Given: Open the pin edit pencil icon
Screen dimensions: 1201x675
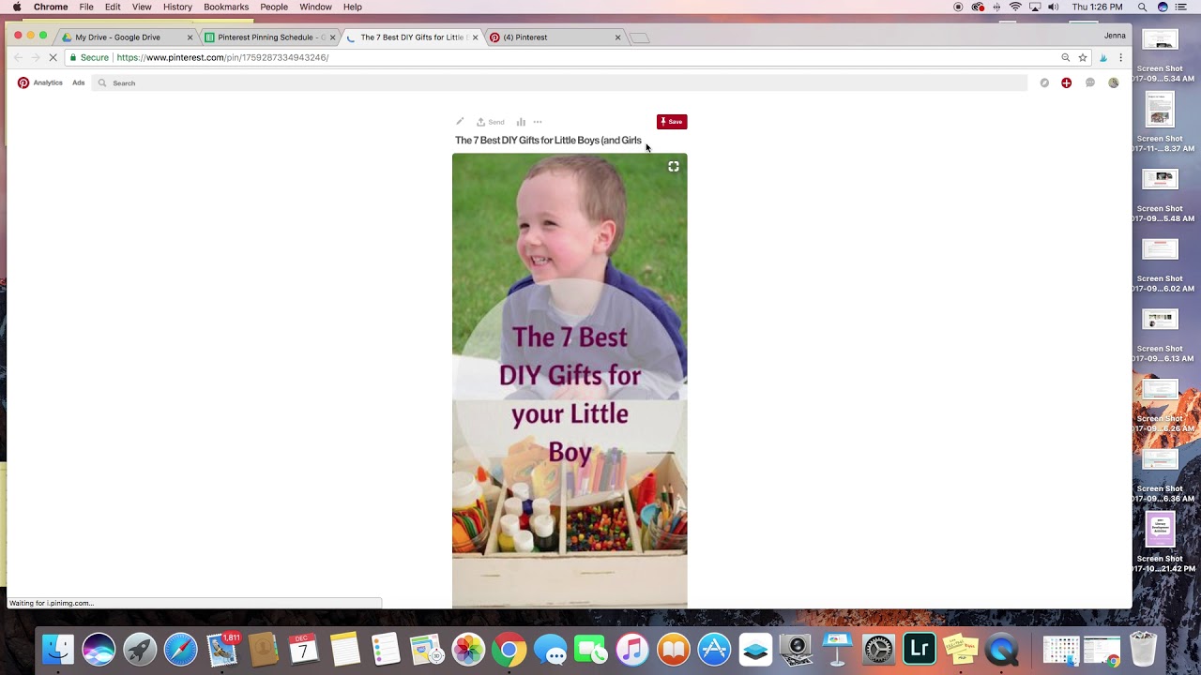Looking at the screenshot, I should click(460, 122).
